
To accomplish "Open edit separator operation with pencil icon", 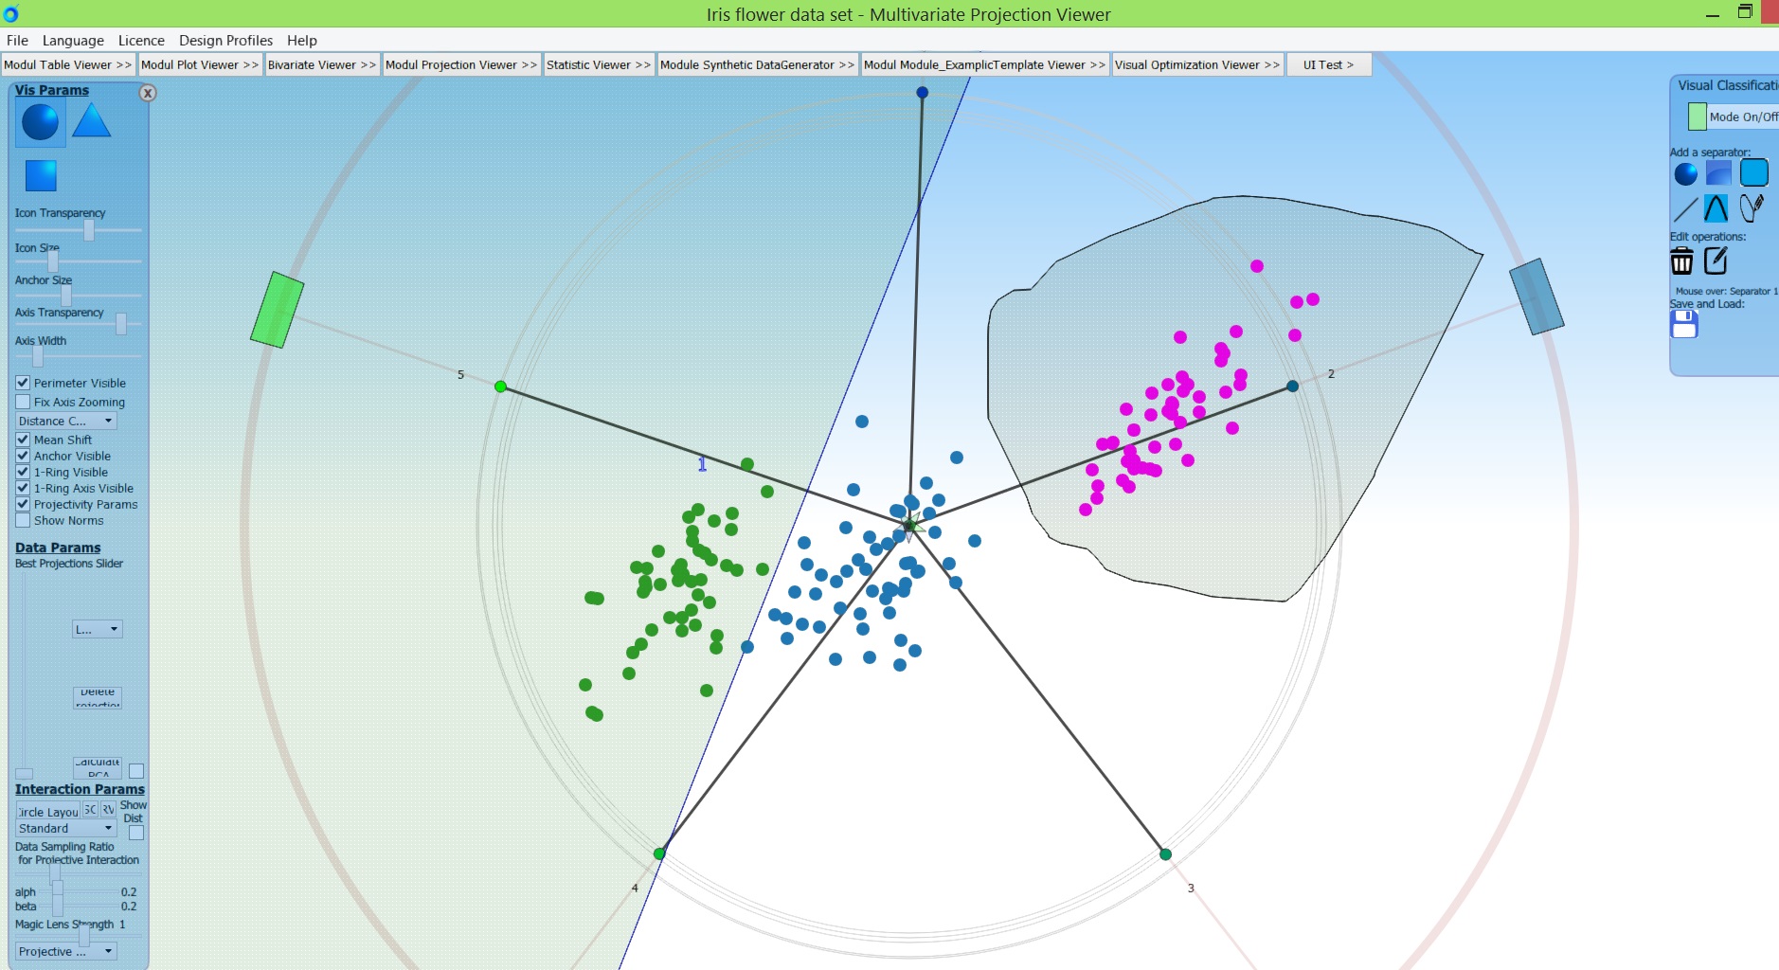I will [1717, 260].
